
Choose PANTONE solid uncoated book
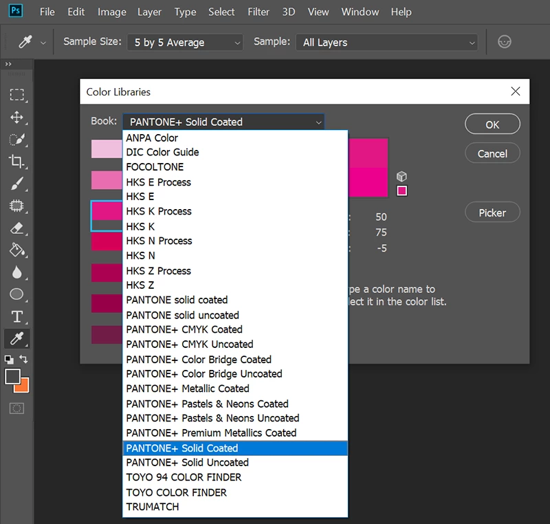(x=235, y=316)
